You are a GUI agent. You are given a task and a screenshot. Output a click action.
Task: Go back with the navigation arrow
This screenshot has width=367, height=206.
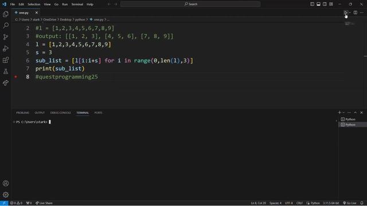[109, 4]
